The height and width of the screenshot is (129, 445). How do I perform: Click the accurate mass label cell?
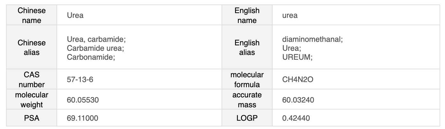tap(247, 100)
